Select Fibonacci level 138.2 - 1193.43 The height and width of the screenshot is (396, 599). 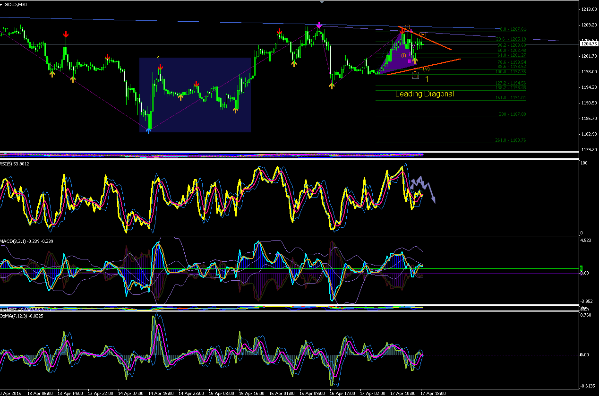point(511,88)
